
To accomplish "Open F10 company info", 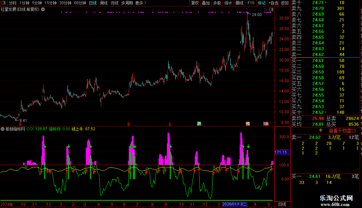I will [x=251, y=3].
